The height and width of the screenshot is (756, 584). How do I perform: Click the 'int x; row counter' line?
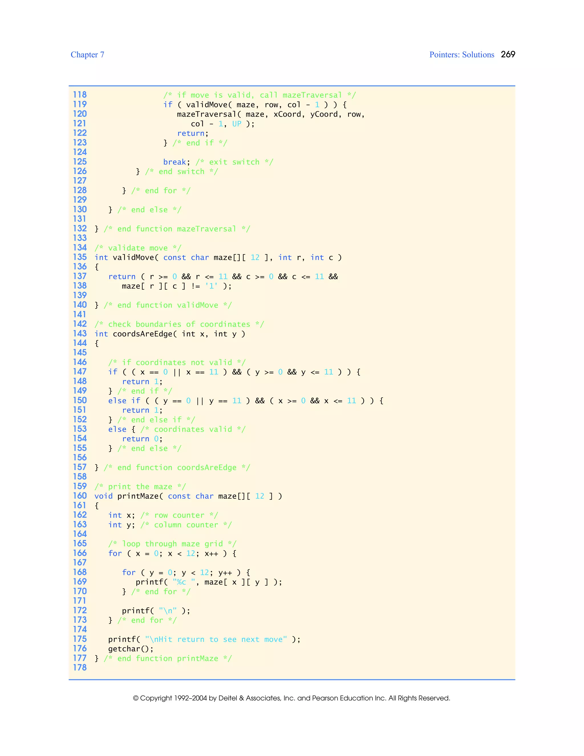point(163,515)
